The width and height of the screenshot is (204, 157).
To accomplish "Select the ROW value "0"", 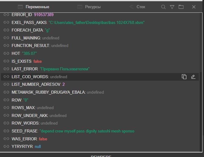I will click(26, 100).
